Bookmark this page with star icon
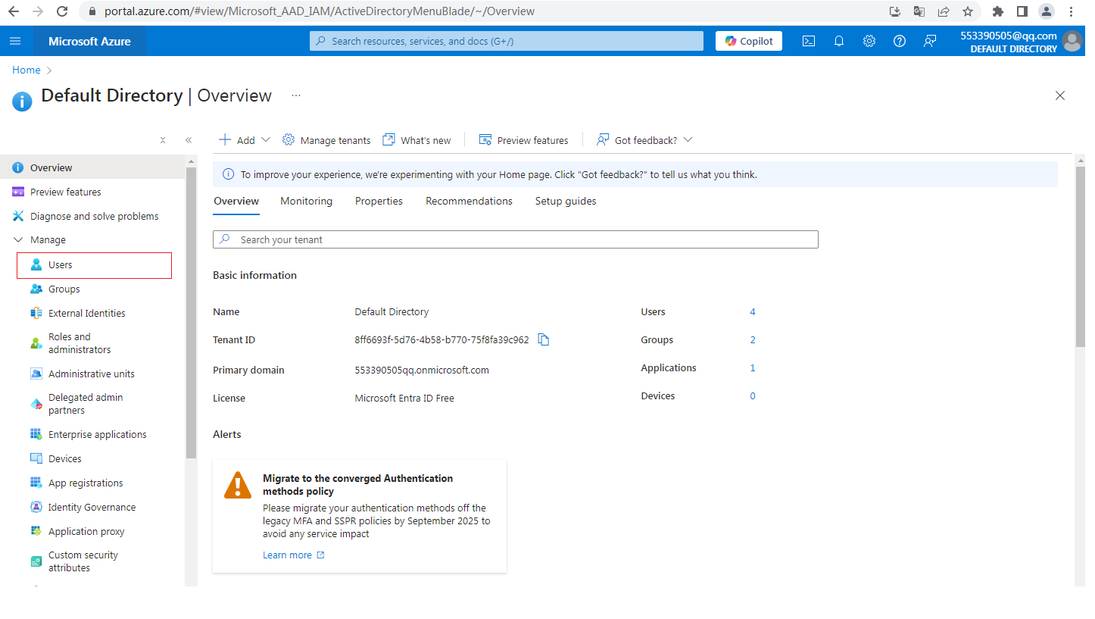 pyautogui.click(x=968, y=11)
